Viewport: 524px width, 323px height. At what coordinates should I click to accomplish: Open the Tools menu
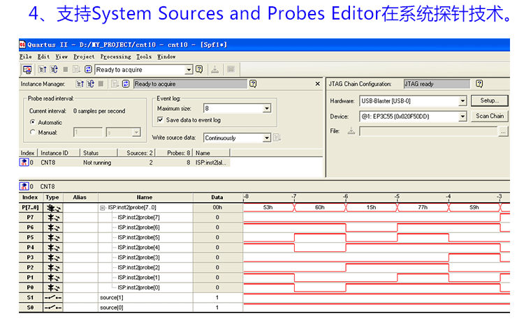[x=144, y=57]
